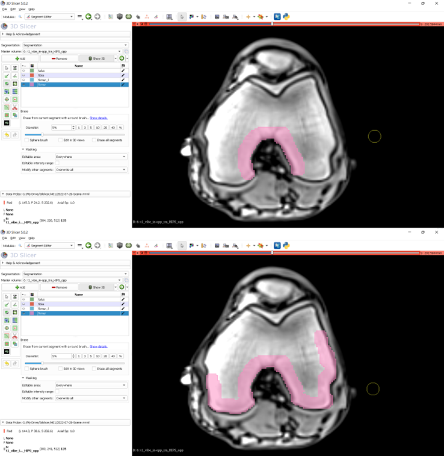
Task: Open the Segment Editor module dropdown, top window
Action: 49,17
